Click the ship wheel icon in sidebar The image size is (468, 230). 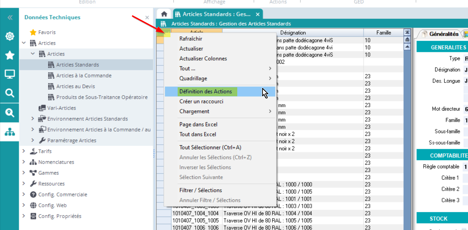coord(9,36)
